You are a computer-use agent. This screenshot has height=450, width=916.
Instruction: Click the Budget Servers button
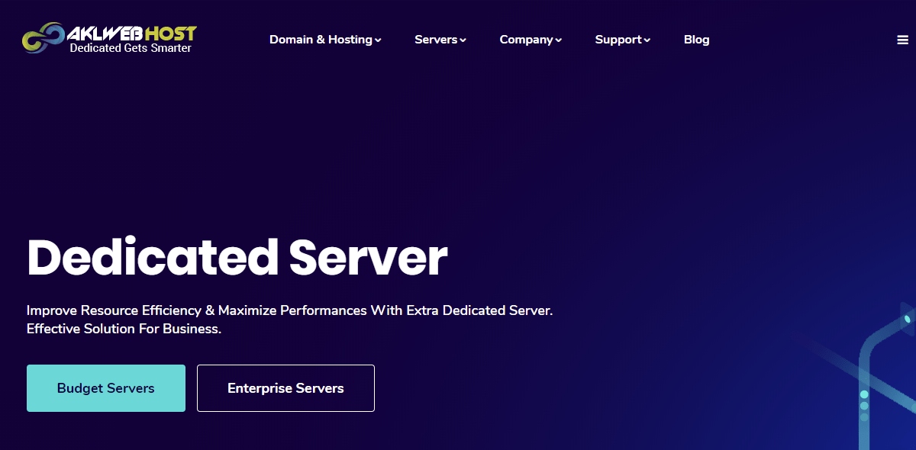click(106, 388)
